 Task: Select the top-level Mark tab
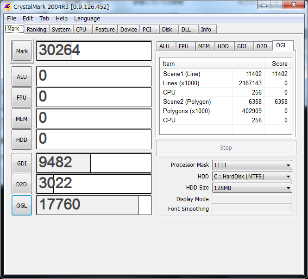[x=14, y=29]
